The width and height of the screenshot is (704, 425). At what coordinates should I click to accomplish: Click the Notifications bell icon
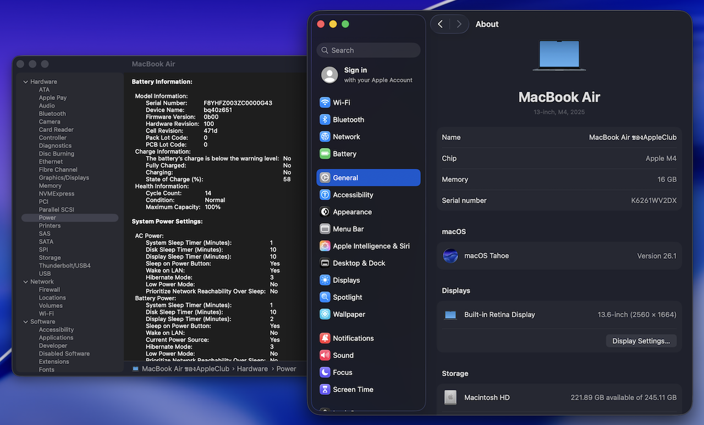[x=325, y=339]
